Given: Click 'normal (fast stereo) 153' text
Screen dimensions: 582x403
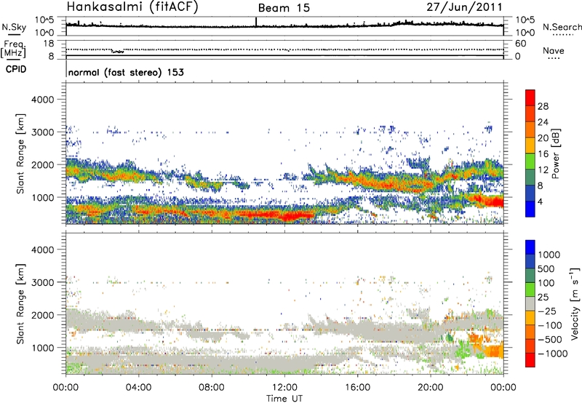Looking at the screenshot, I should pos(126,72).
